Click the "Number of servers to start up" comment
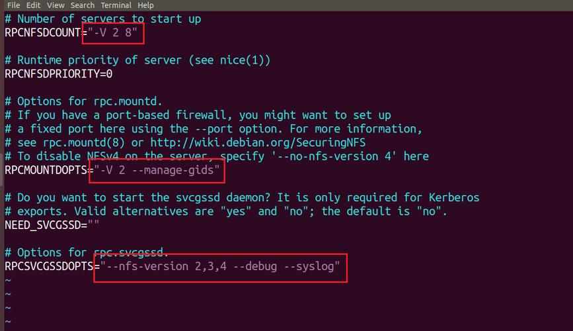Screen dimensions: 573x331 point(109,19)
